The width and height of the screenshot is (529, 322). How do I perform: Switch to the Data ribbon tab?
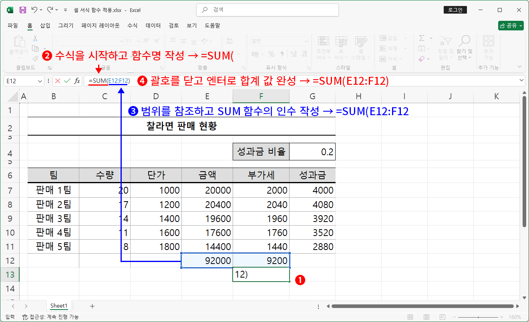pos(153,26)
